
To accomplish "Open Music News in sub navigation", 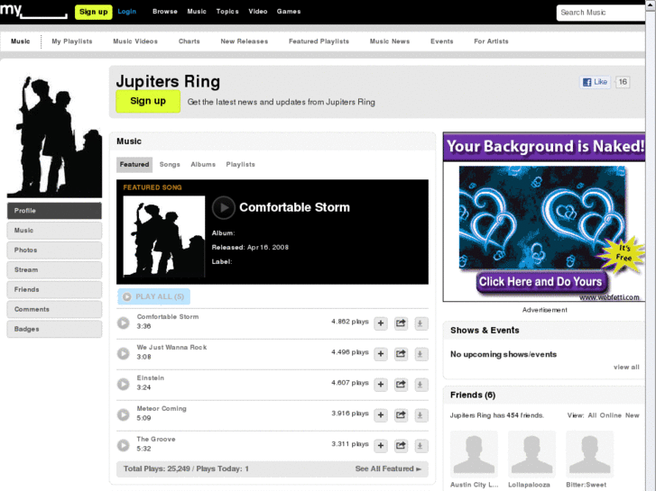I will (x=390, y=41).
